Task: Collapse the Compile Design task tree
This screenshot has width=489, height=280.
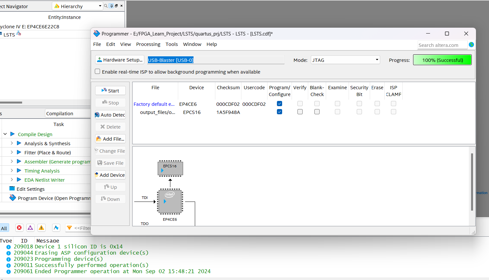Action: 5,134
